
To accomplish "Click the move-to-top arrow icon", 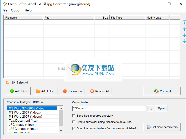I will pos(184,22).
